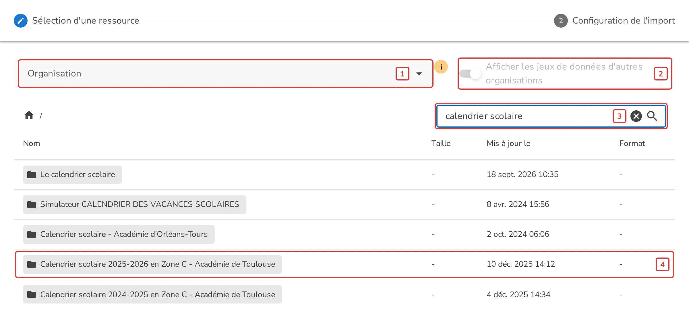689x315 pixels.
Task: Click the 'Mis à jour le' column header
Action: 508,143
